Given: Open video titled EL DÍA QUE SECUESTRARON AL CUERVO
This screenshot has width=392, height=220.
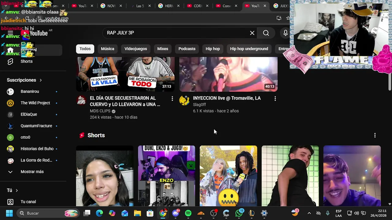Looking at the screenshot, I should [x=125, y=101].
